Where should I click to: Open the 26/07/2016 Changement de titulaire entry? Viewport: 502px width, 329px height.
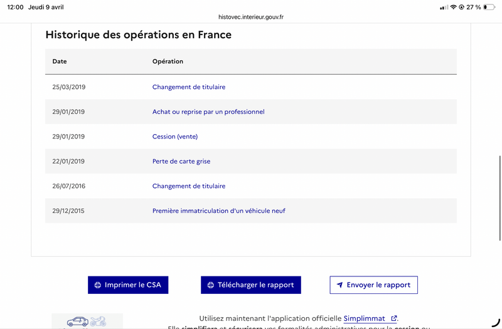pos(189,186)
